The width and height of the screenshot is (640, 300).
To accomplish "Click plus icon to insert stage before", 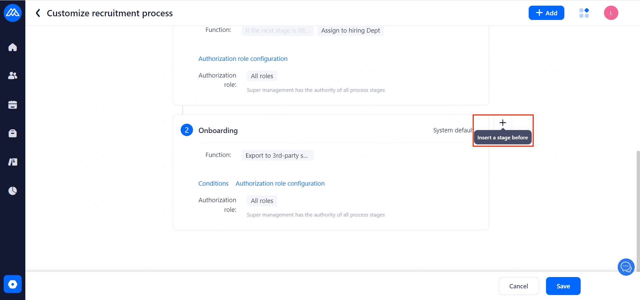I will coord(503,123).
